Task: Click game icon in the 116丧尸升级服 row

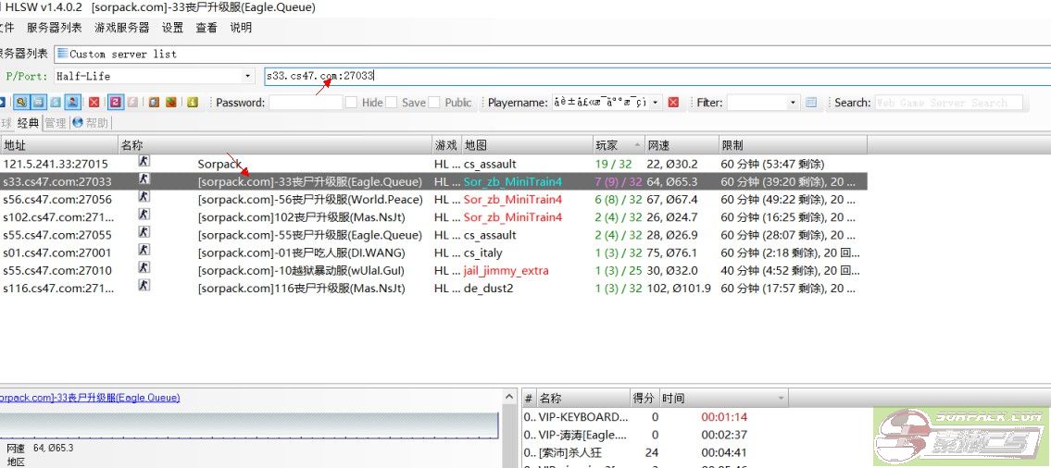Action: (144, 286)
